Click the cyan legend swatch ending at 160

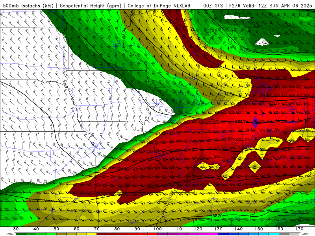point(274,234)
